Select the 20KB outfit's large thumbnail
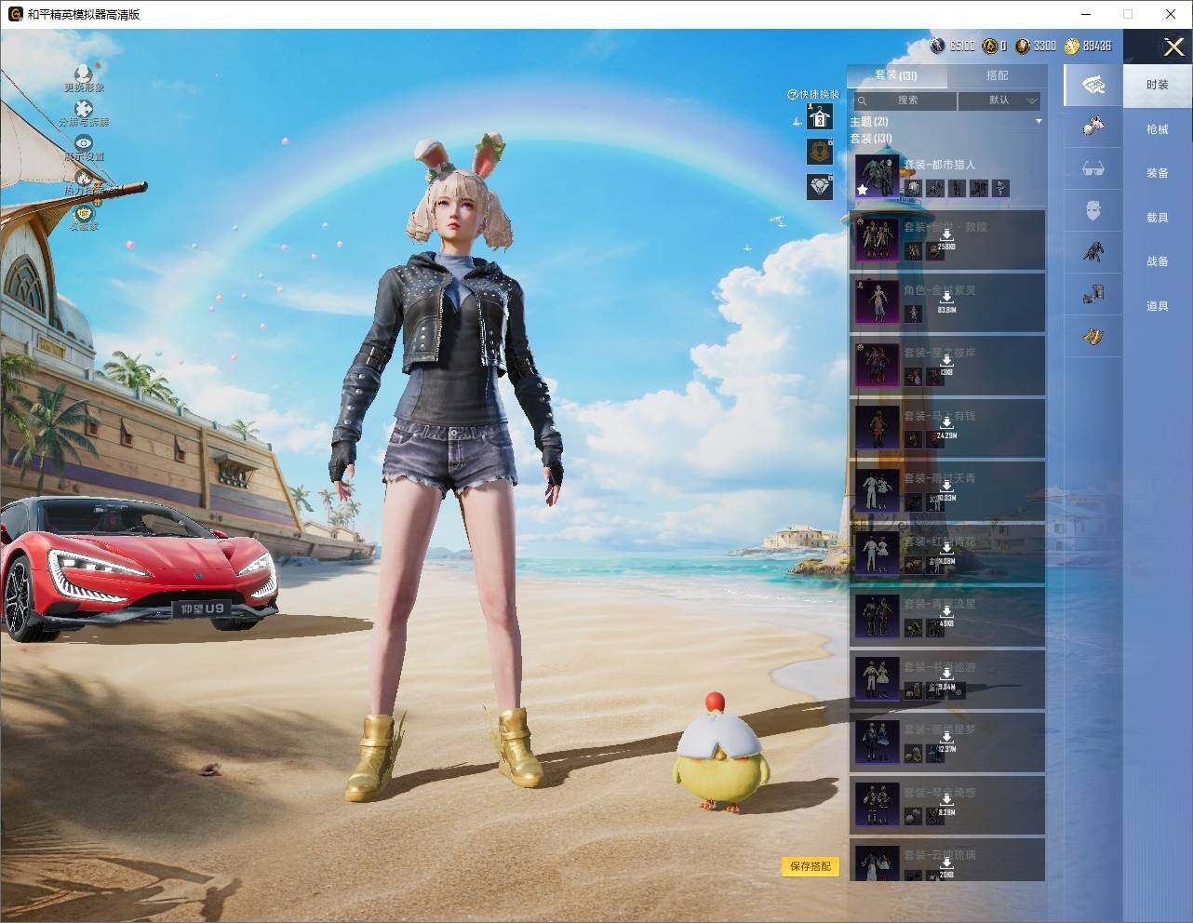This screenshot has height=923, width=1193. point(877,863)
